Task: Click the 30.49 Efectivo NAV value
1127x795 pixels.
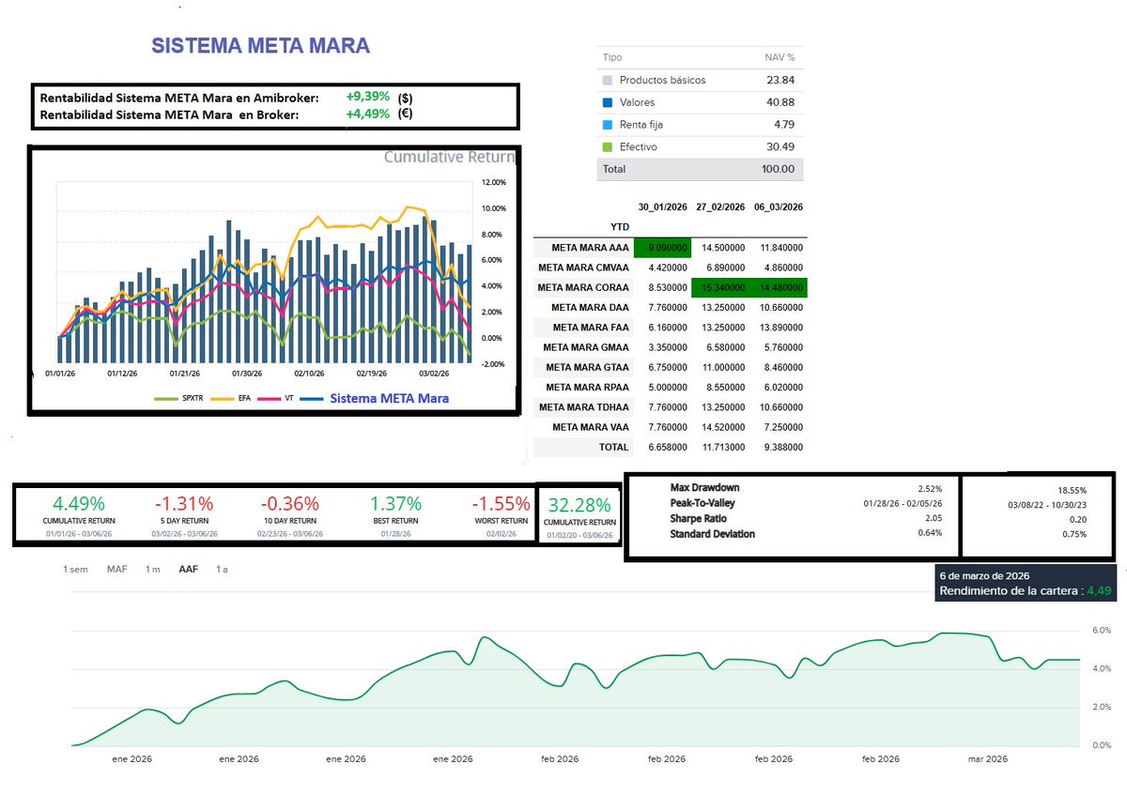Action: (781, 147)
